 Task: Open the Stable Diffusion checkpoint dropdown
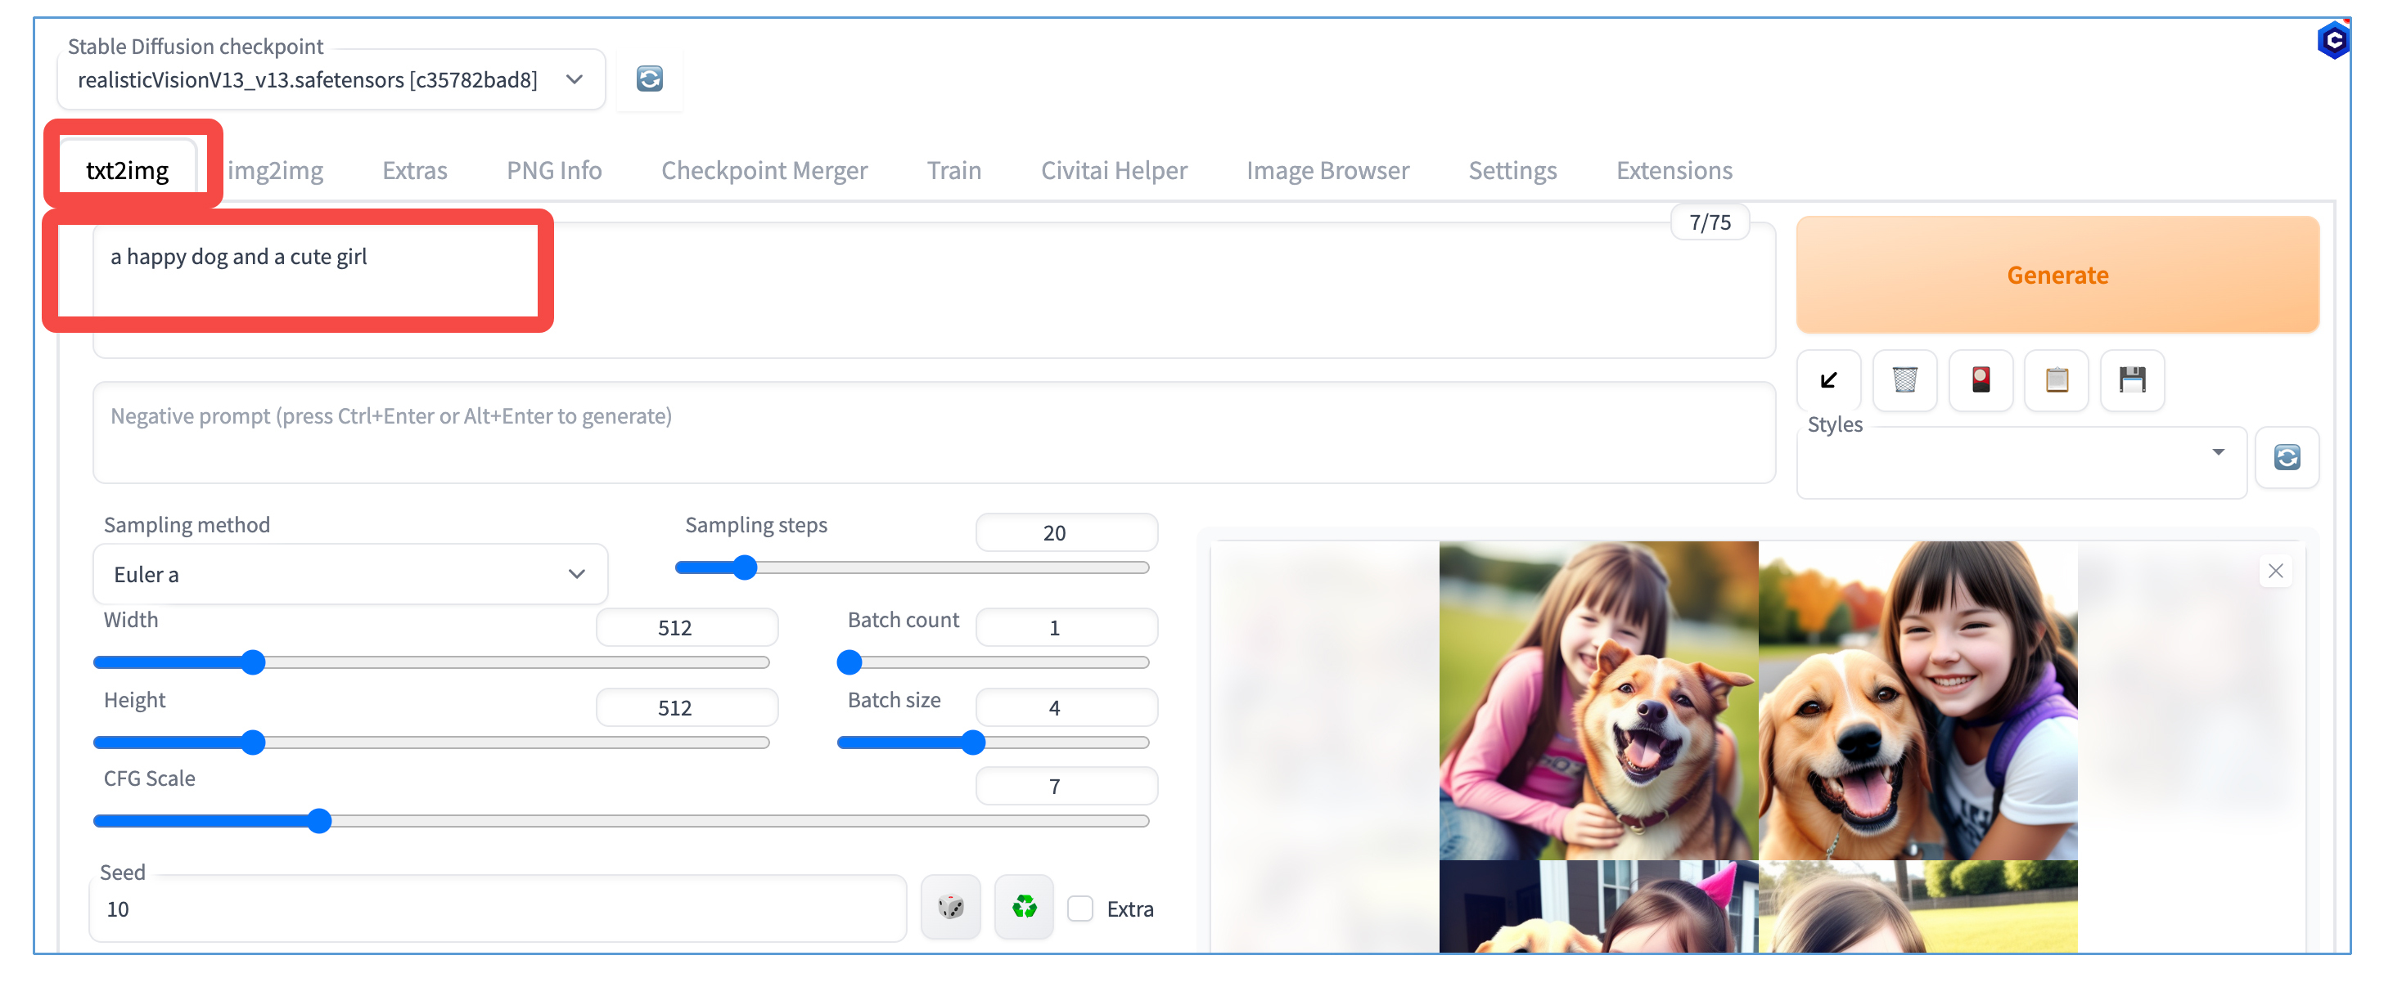click(331, 80)
